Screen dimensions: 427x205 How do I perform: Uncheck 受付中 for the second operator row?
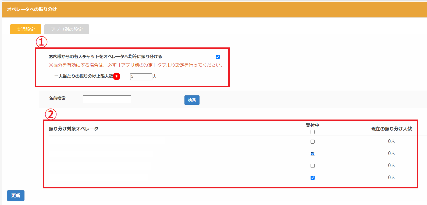tap(312, 154)
